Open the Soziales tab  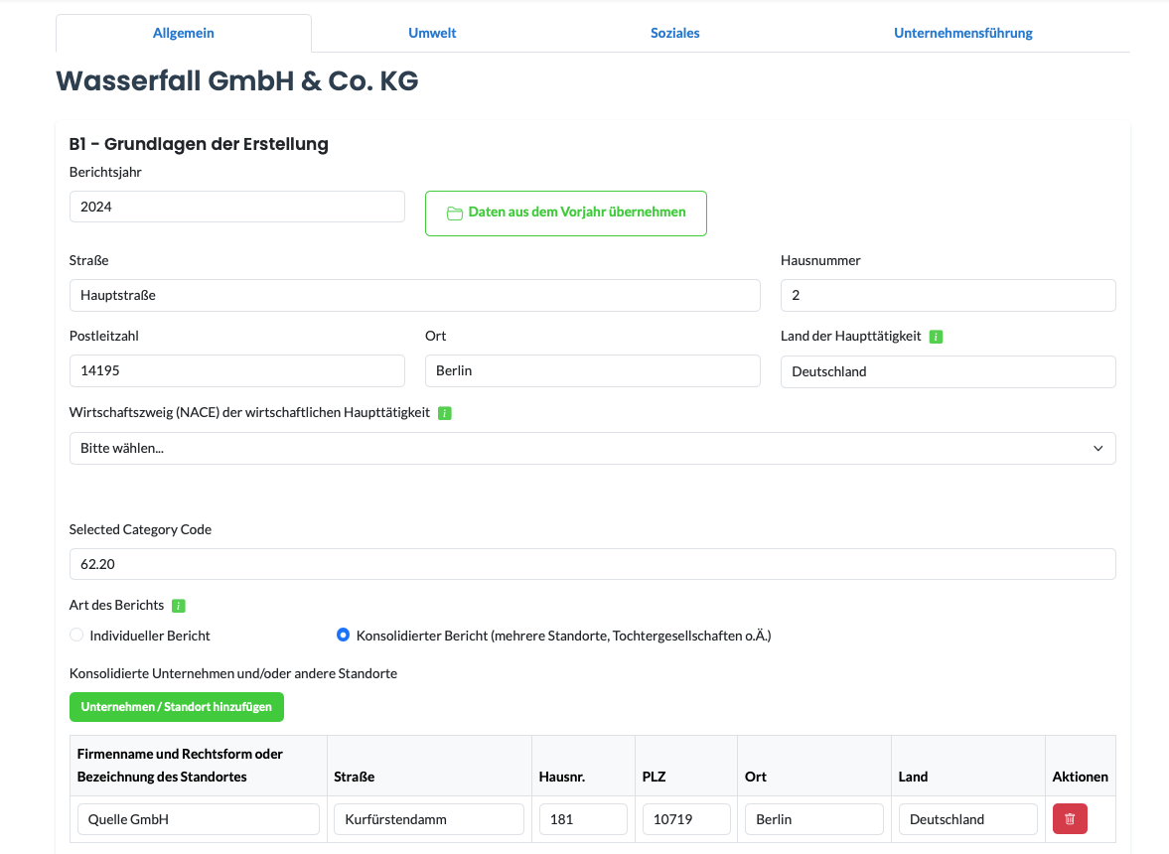click(674, 33)
